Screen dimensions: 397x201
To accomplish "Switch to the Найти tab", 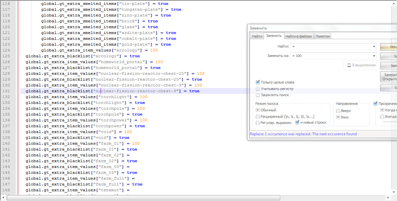I will 257,36.
